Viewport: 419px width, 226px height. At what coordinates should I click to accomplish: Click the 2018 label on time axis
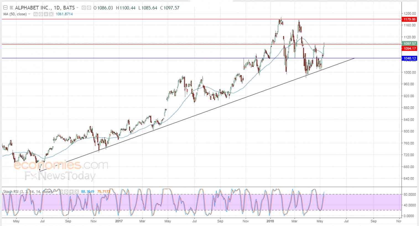[270, 221]
